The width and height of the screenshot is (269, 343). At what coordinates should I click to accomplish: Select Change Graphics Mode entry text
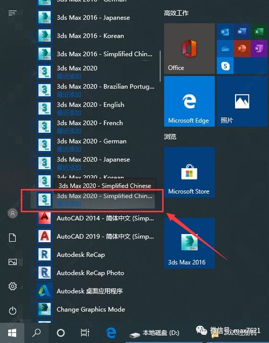point(91,310)
